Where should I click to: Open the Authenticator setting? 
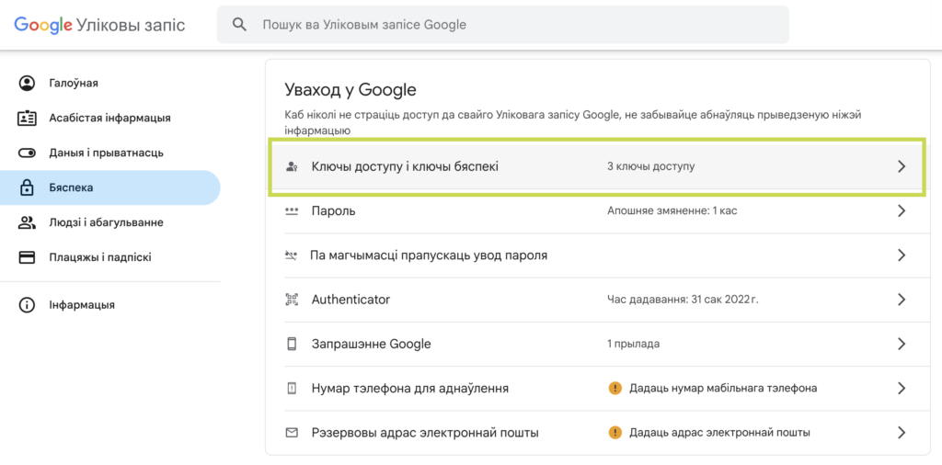(597, 300)
